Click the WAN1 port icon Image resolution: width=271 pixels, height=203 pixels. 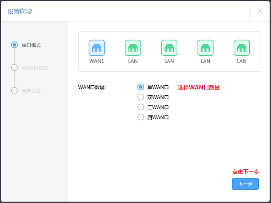[97, 48]
